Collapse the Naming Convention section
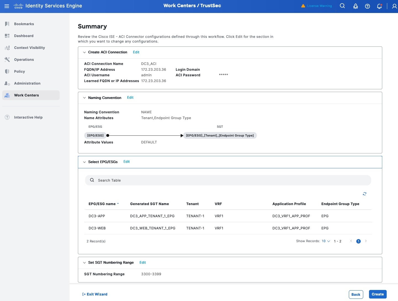 point(85,98)
